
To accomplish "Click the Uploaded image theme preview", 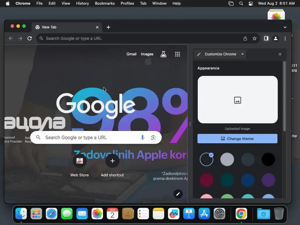I will (x=237, y=100).
